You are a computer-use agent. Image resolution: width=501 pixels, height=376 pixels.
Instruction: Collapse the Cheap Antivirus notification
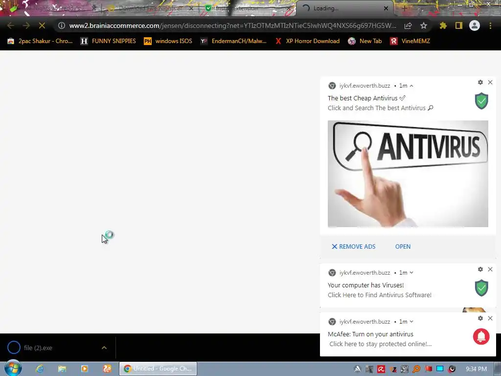[411, 86]
